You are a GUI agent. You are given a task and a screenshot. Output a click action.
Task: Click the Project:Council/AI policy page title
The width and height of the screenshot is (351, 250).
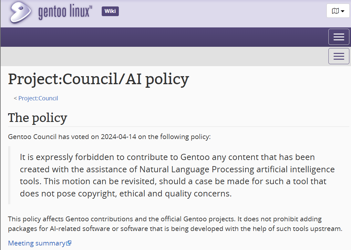tap(98, 79)
